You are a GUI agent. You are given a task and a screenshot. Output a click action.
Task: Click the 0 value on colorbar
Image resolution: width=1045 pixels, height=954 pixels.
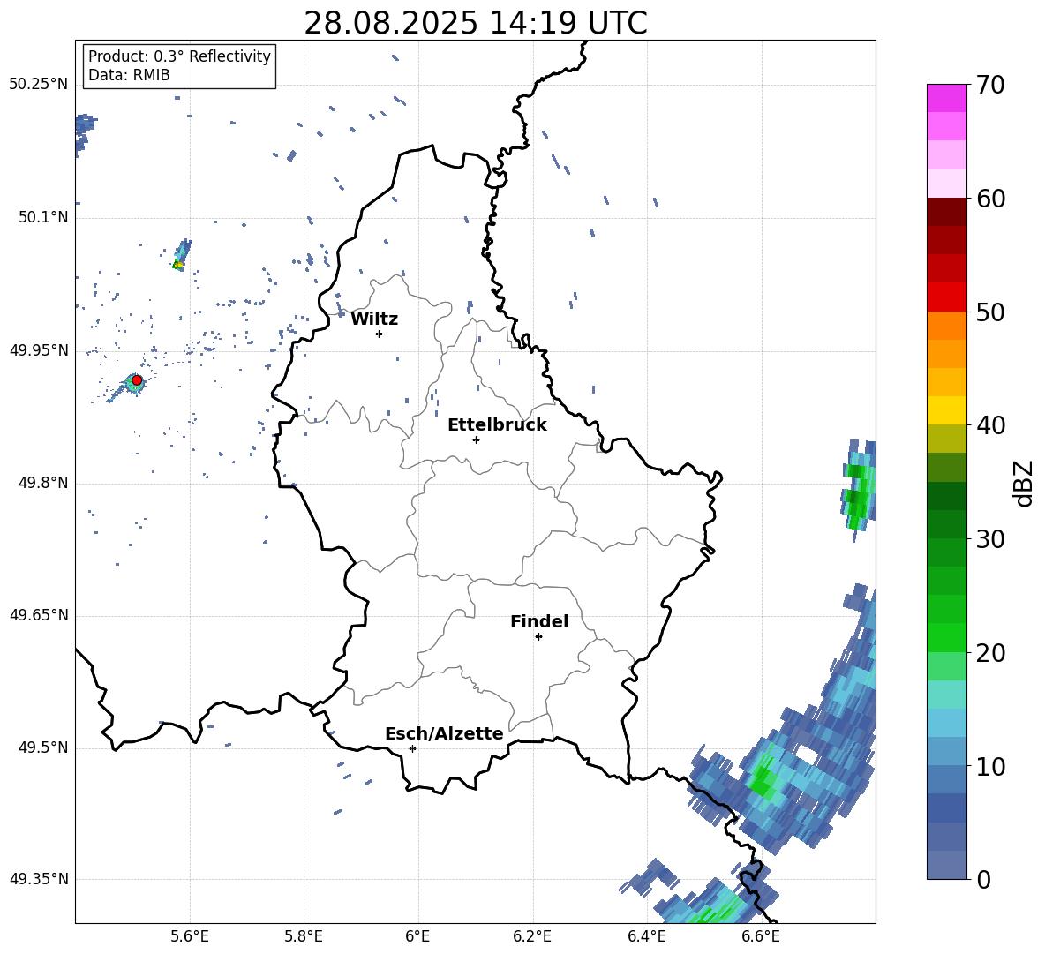tap(983, 879)
